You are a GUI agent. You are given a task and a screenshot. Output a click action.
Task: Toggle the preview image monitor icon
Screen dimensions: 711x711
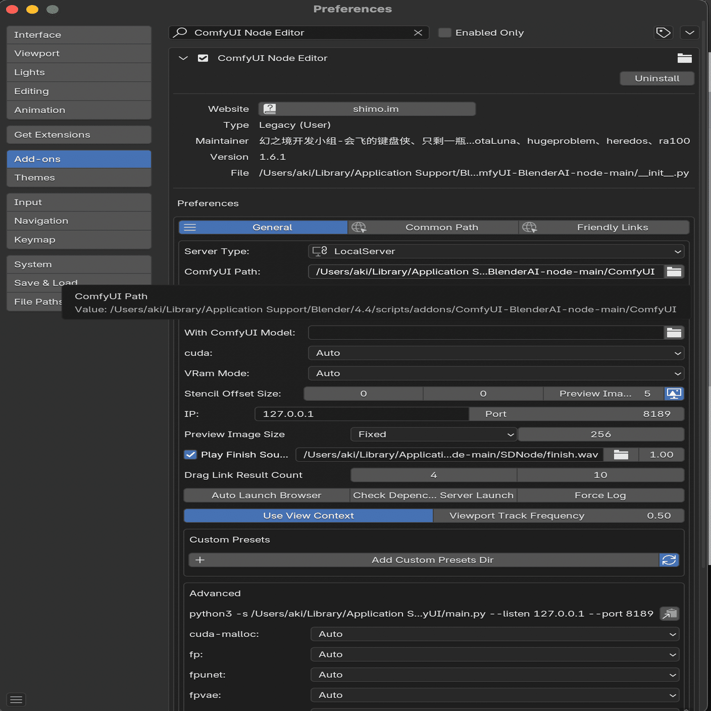(x=674, y=393)
